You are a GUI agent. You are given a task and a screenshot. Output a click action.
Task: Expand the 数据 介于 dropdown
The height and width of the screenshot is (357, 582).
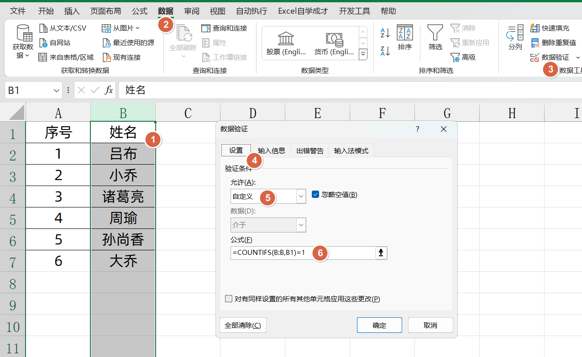coord(301,225)
